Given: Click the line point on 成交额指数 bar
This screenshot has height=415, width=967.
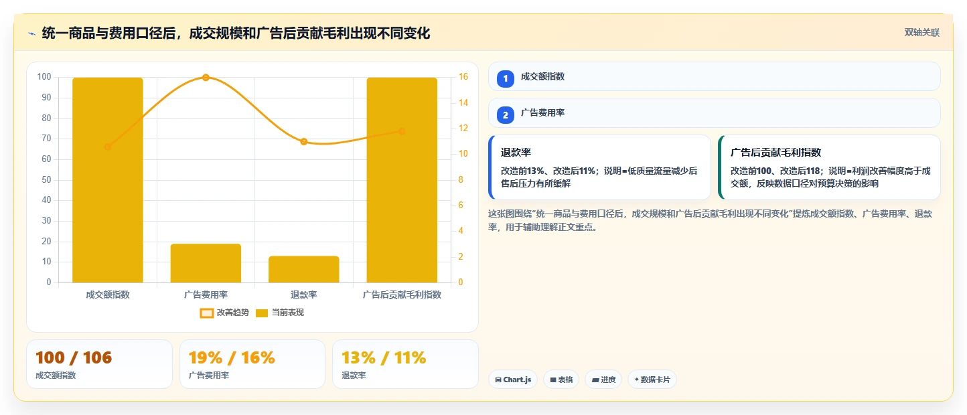Looking at the screenshot, I should [108, 147].
